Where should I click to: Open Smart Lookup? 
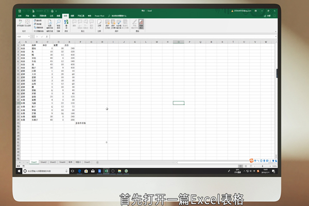pos(59,24)
